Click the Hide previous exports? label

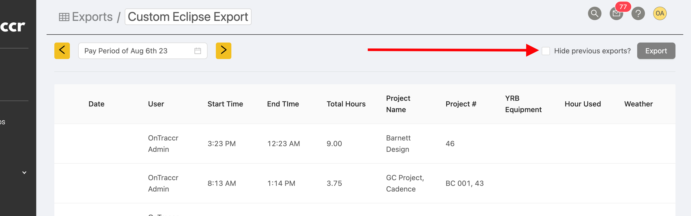592,51
